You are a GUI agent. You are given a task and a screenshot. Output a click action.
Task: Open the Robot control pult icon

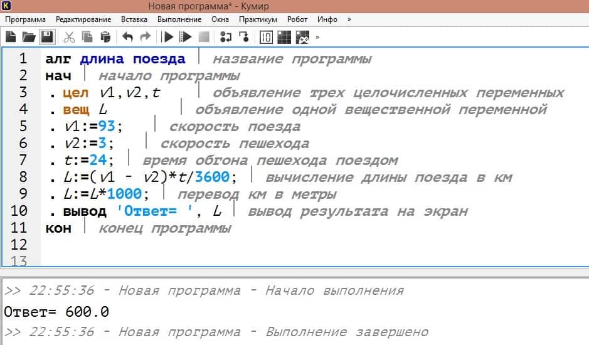[x=303, y=37]
